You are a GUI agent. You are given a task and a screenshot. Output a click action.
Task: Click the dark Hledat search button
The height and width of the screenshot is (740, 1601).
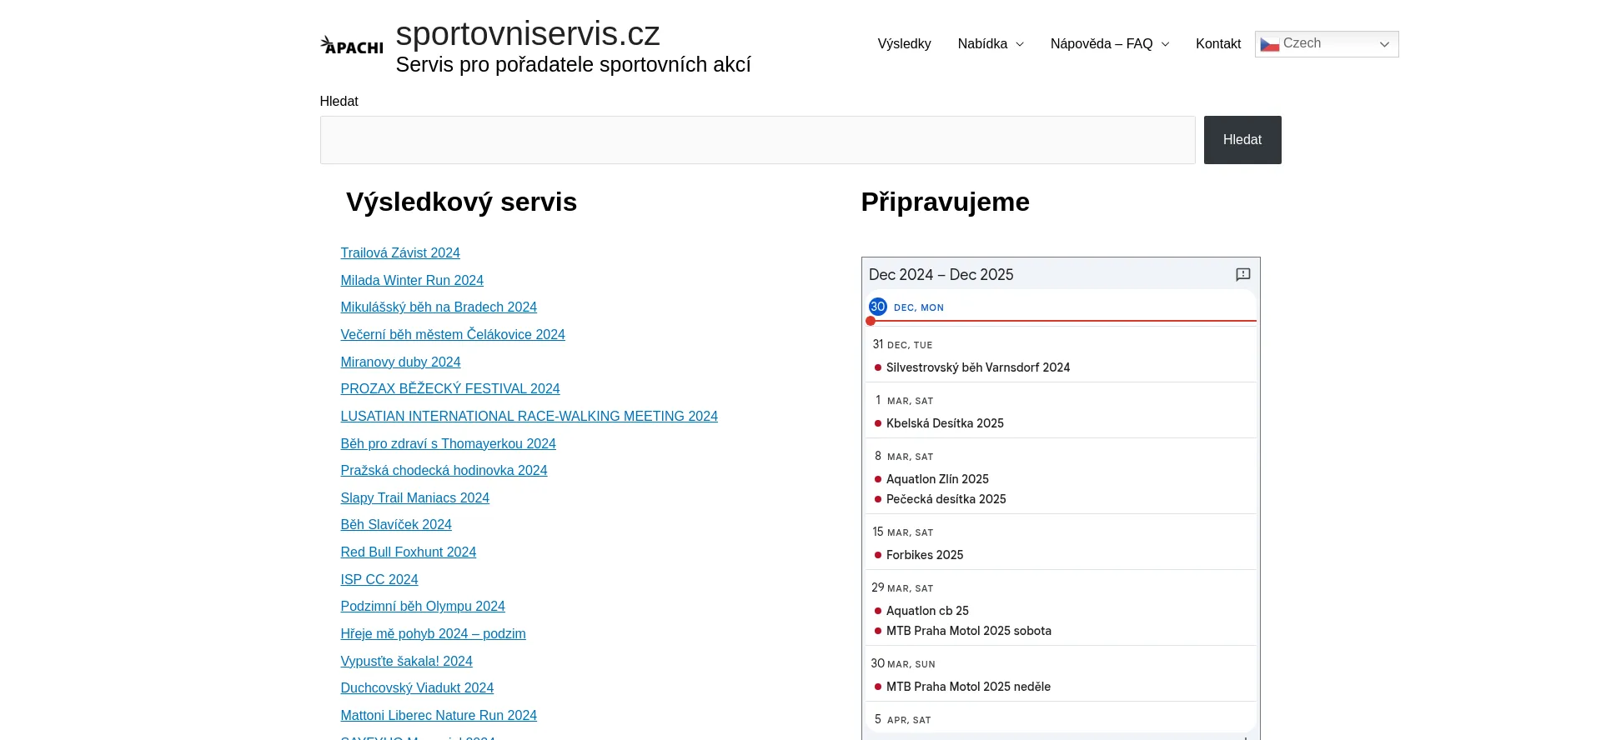tap(1242, 140)
